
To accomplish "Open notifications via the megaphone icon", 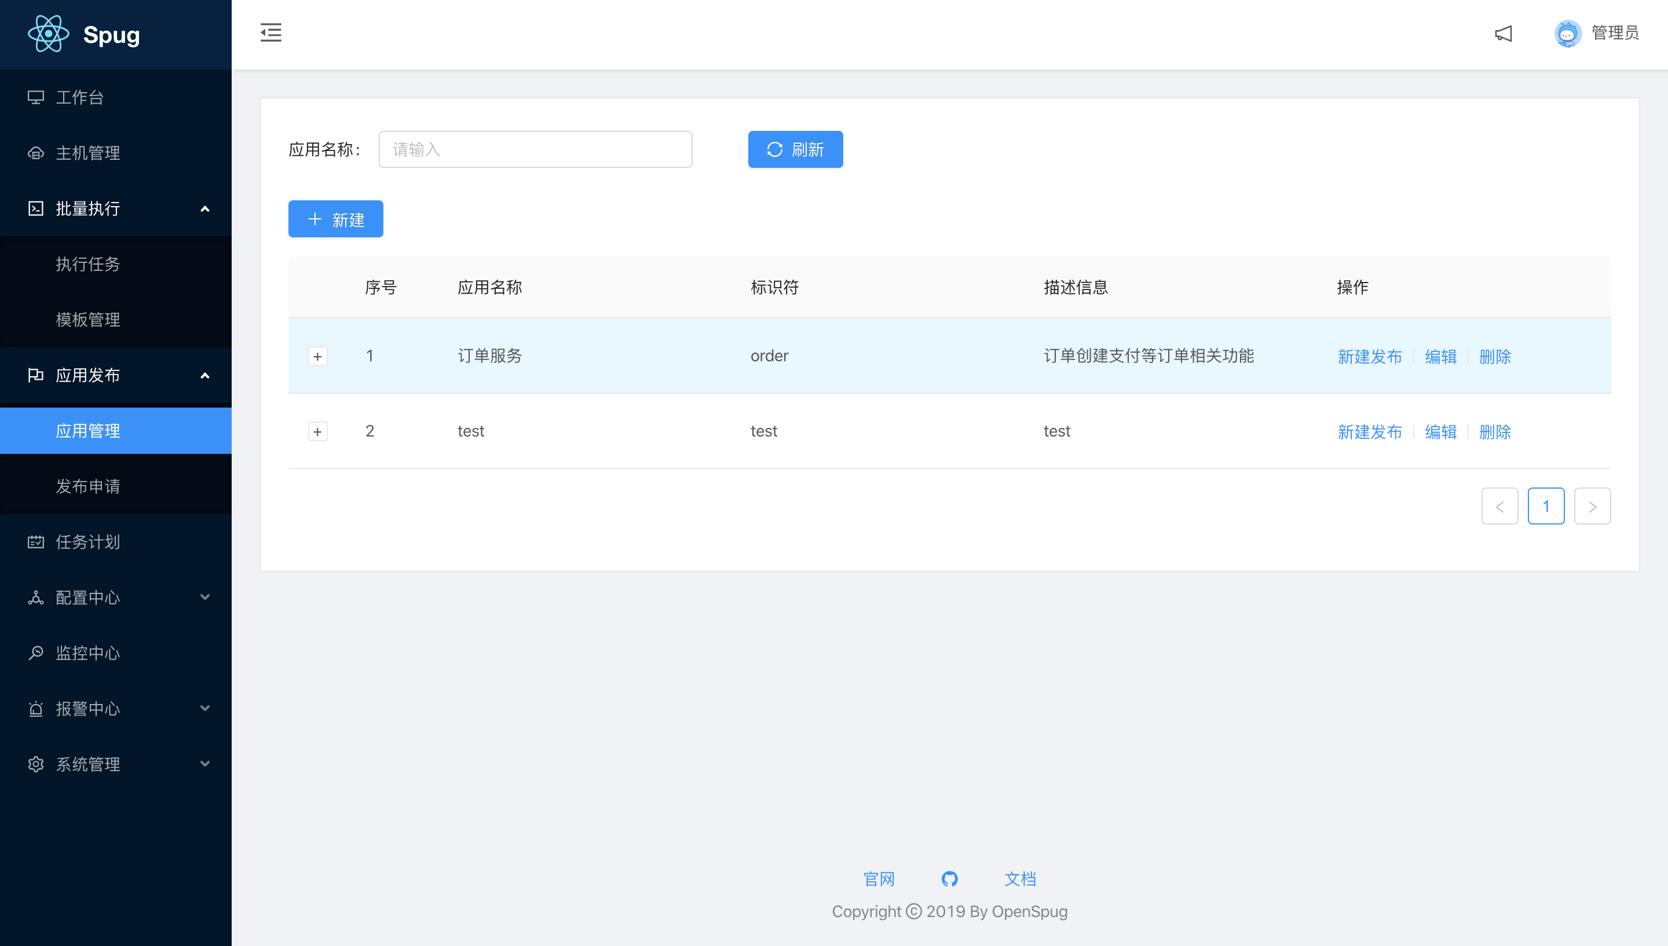I will point(1503,33).
